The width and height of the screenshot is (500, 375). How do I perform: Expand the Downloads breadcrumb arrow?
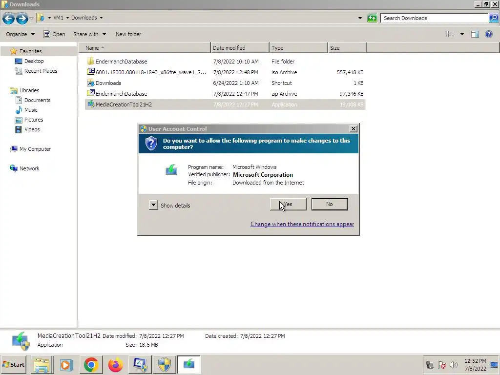click(101, 18)
